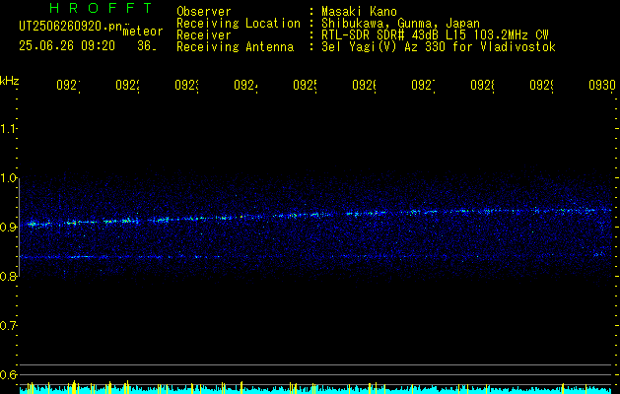This screenshot has height=394, width=620.
Task: Click the 0.9 kHz axis label
Action: point(8,228)
